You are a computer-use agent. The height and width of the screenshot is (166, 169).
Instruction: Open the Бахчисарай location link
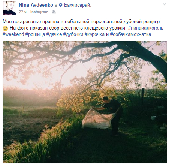tap(77, 5)
